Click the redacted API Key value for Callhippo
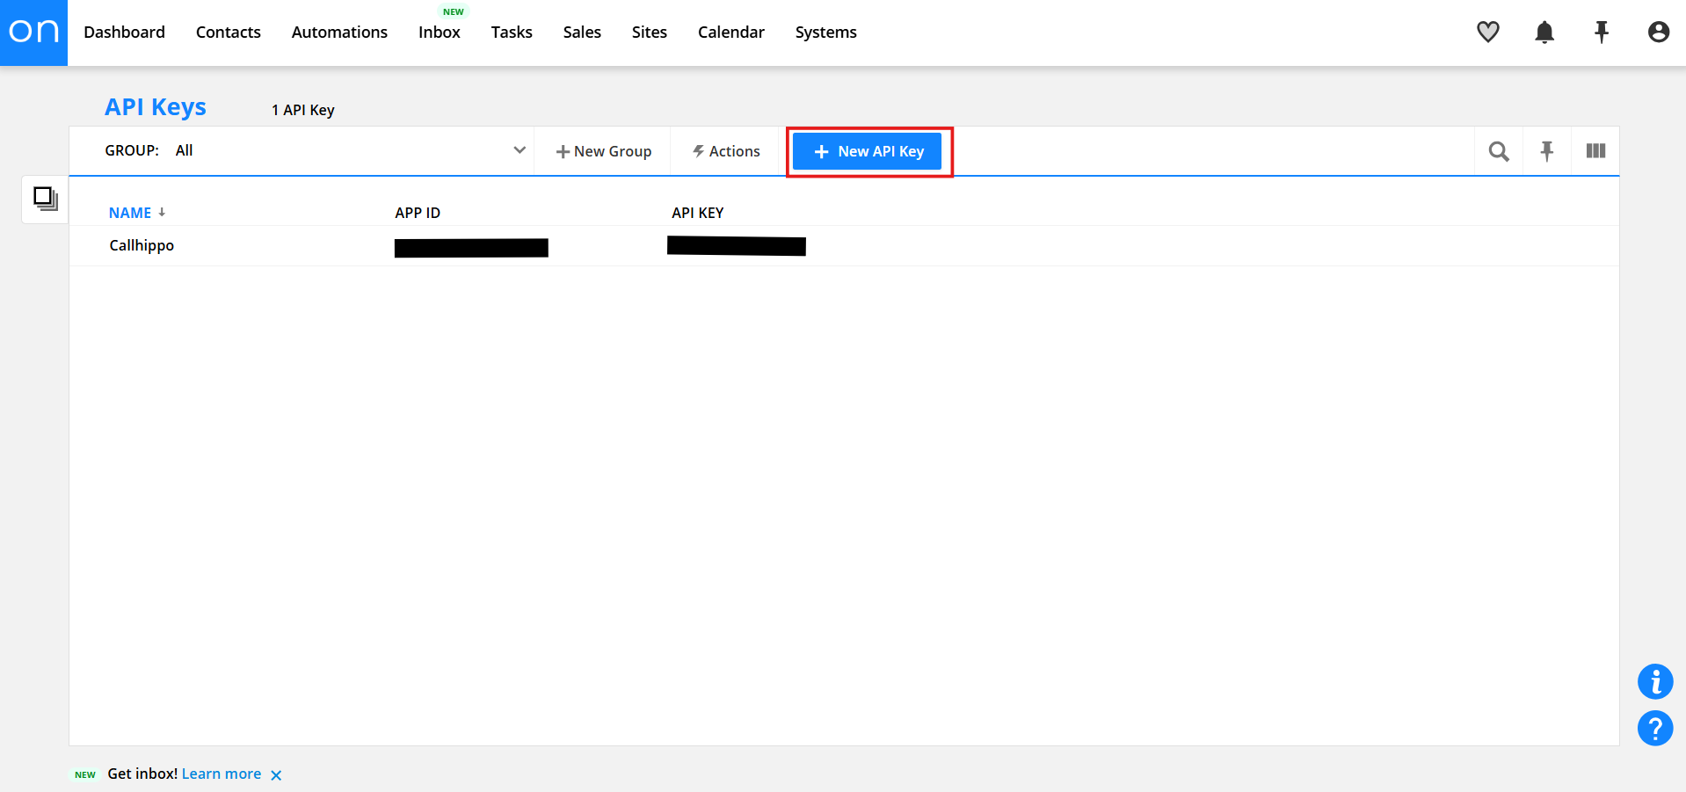This screenshot has height=792, width=1686. tap(737, 246)
